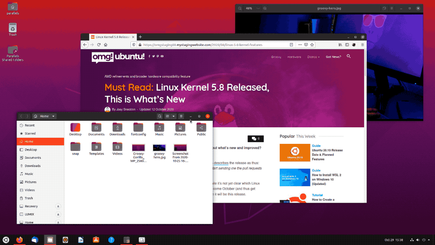Expand the Home path dropdown in Files

pyautogui.click(x=53, y=116)
